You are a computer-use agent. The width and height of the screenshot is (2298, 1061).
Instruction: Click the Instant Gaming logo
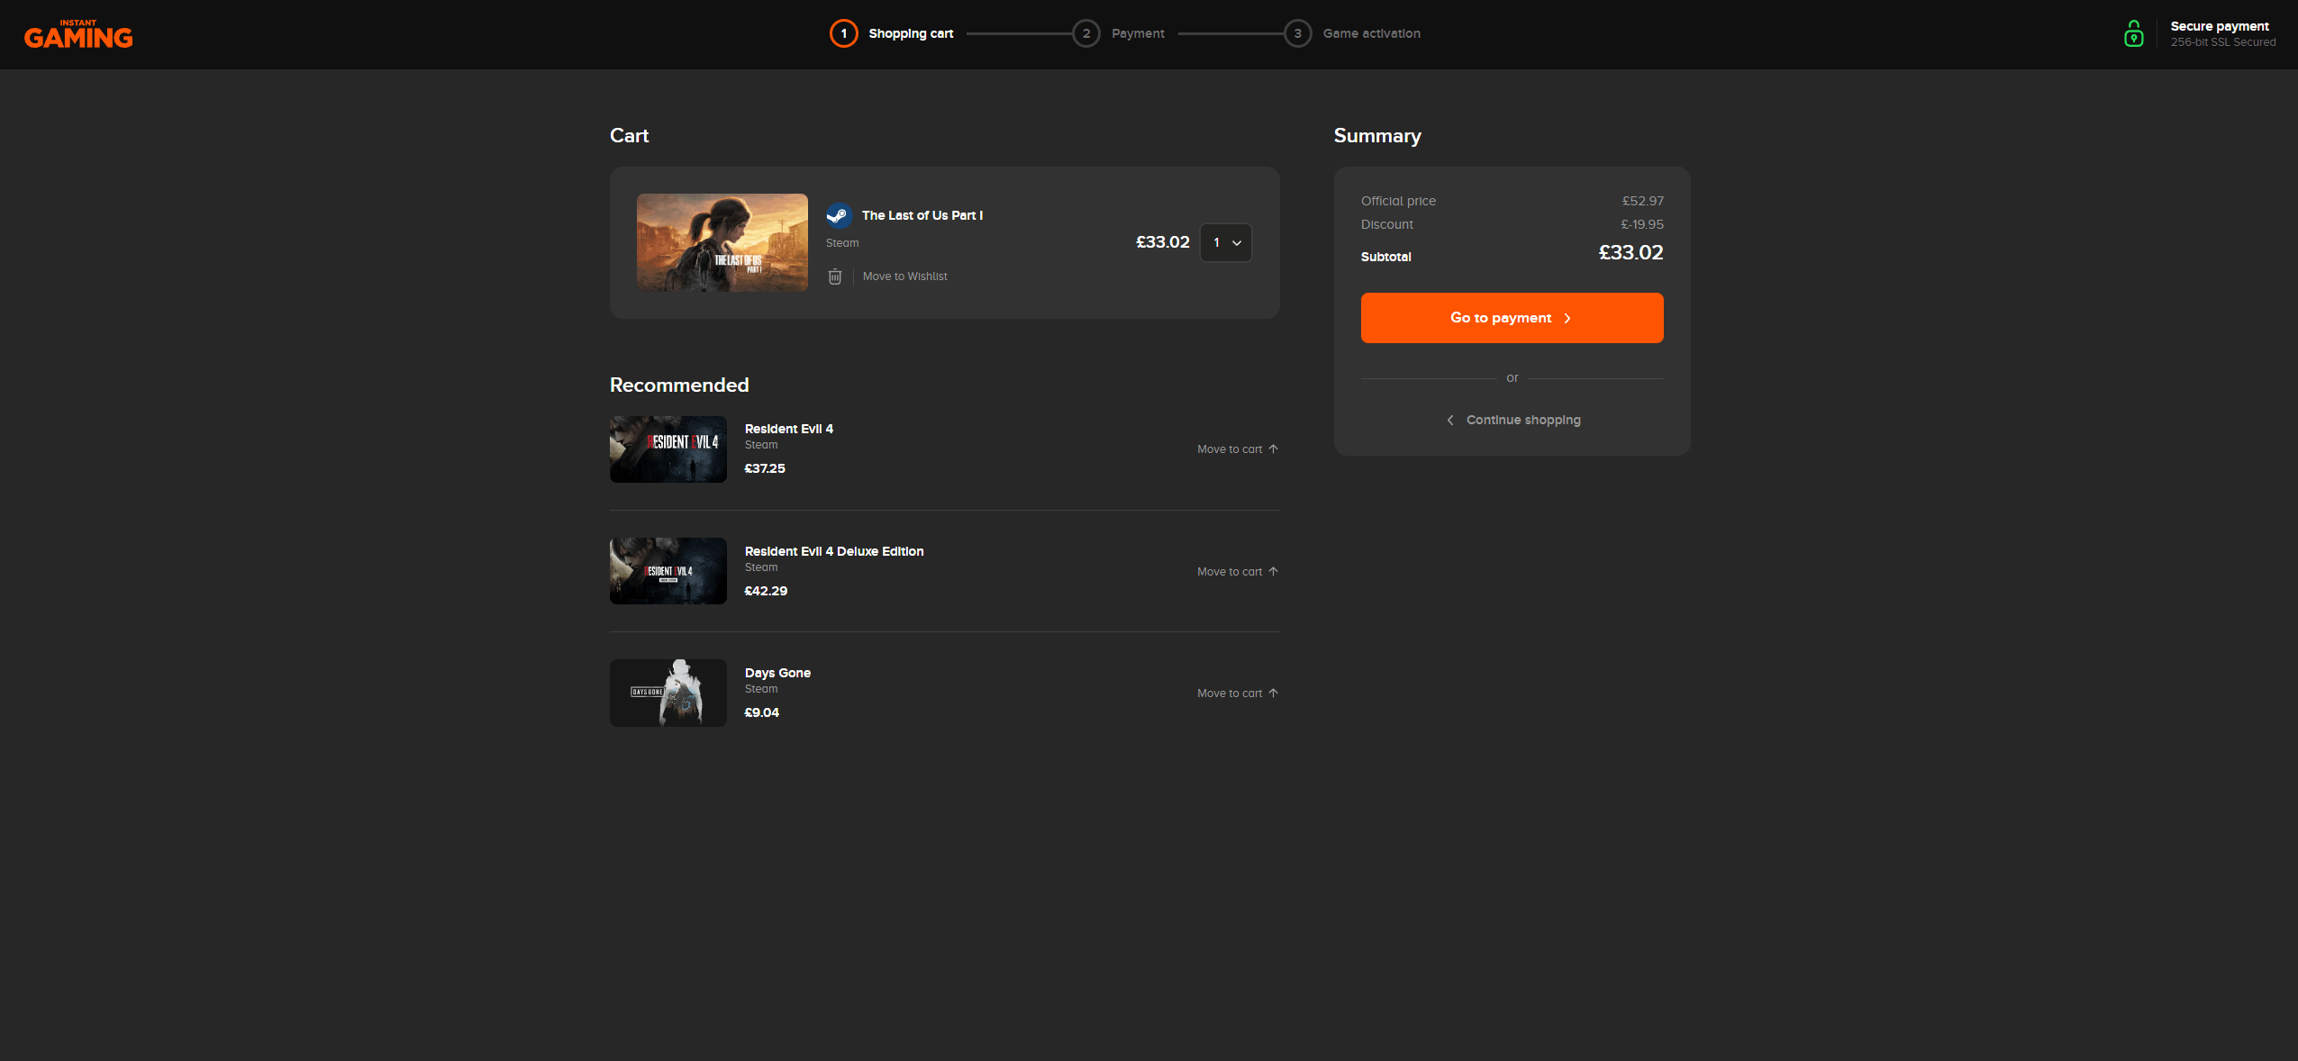78,34
